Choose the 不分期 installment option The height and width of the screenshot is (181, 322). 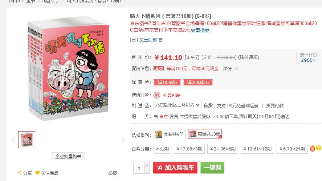click(x=162, y=149)
